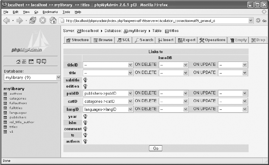Open the browser Home icon
Image resolution: width=269 pixels, height=165 pixels.
[53, 20]
